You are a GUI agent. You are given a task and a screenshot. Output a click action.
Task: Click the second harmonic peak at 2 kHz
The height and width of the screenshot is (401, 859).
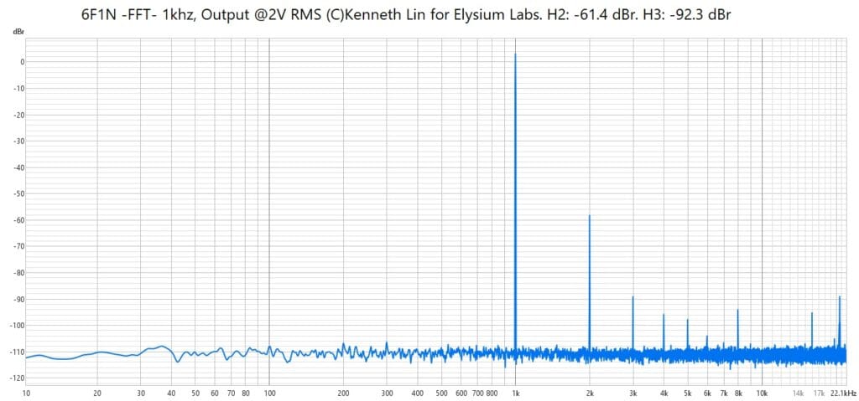coord(590,215)
